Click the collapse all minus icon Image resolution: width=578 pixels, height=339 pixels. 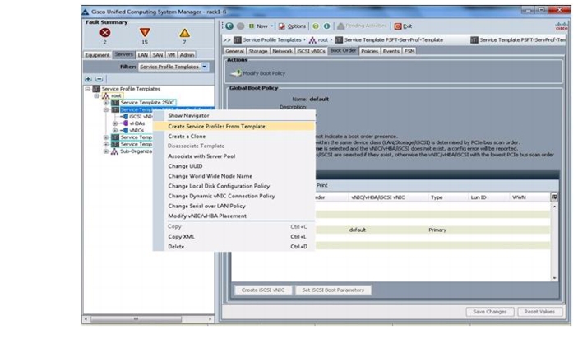tap(99, 79)
